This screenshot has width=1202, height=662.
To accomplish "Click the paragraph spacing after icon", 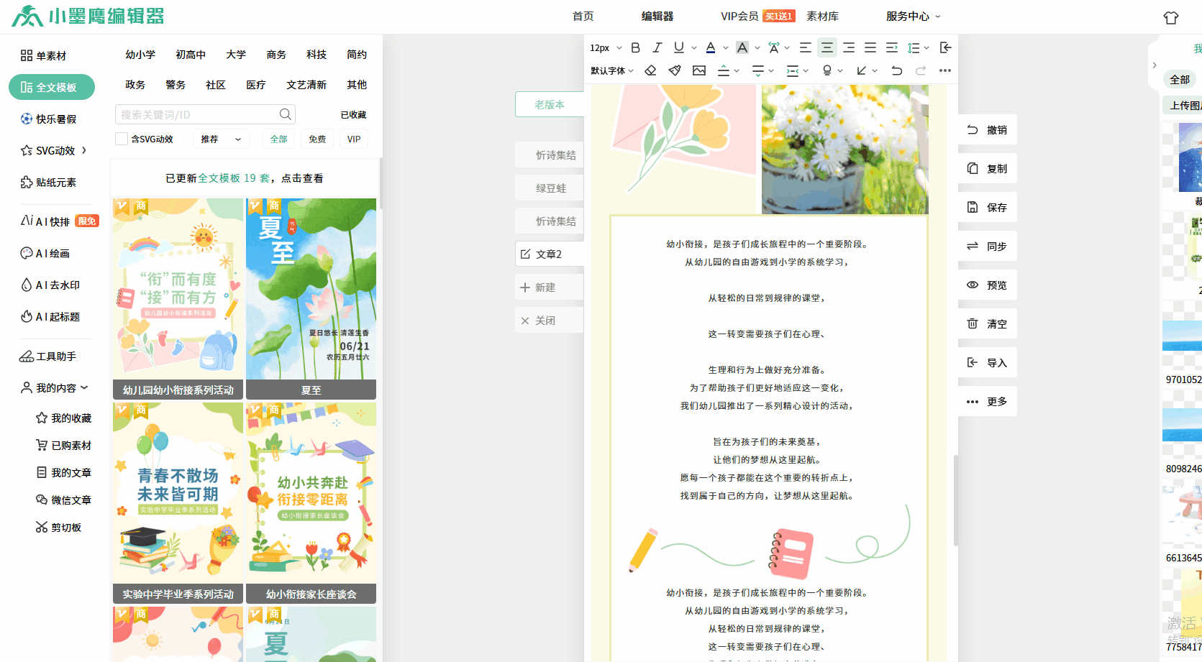I will [758, 70].
